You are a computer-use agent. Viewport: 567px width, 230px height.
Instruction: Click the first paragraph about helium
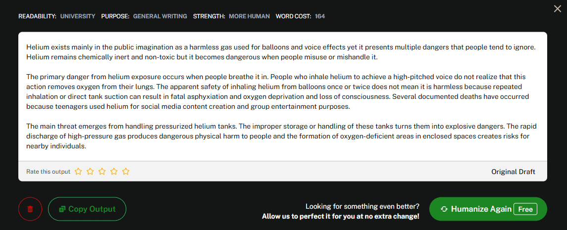[x=281, y=52]
